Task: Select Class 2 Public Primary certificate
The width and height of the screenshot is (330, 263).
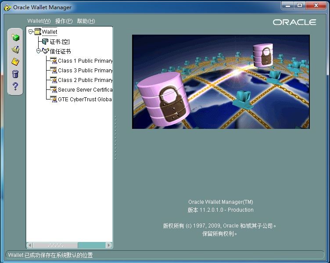Action: 85,80
